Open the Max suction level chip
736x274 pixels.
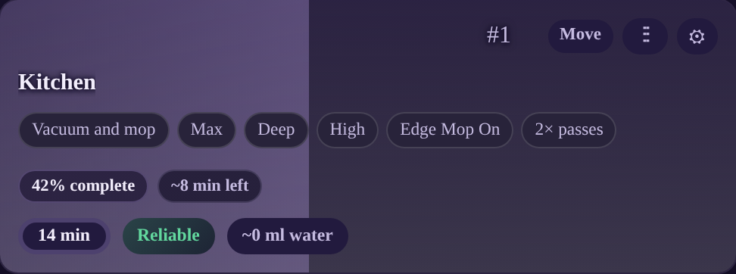click(207, 130)
